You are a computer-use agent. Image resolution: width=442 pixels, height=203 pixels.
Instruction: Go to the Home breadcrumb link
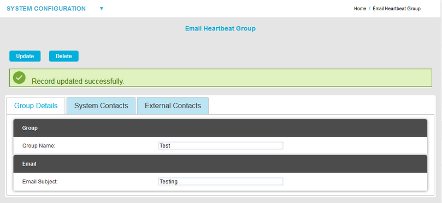(360, 9)
